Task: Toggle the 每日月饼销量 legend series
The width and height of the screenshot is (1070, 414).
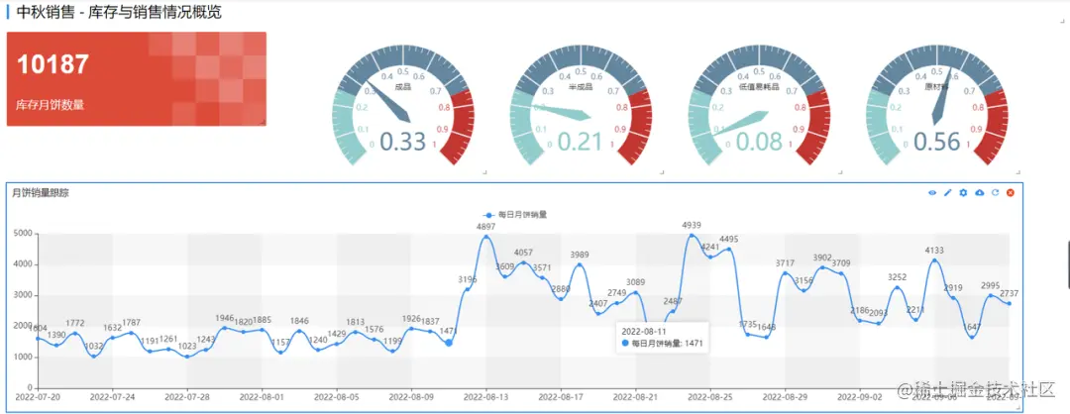Action: [x=515, y=214]
